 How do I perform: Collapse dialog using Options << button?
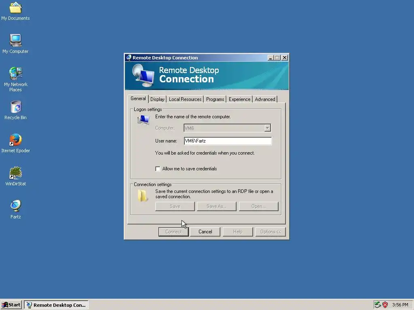(x=270, y=232)
